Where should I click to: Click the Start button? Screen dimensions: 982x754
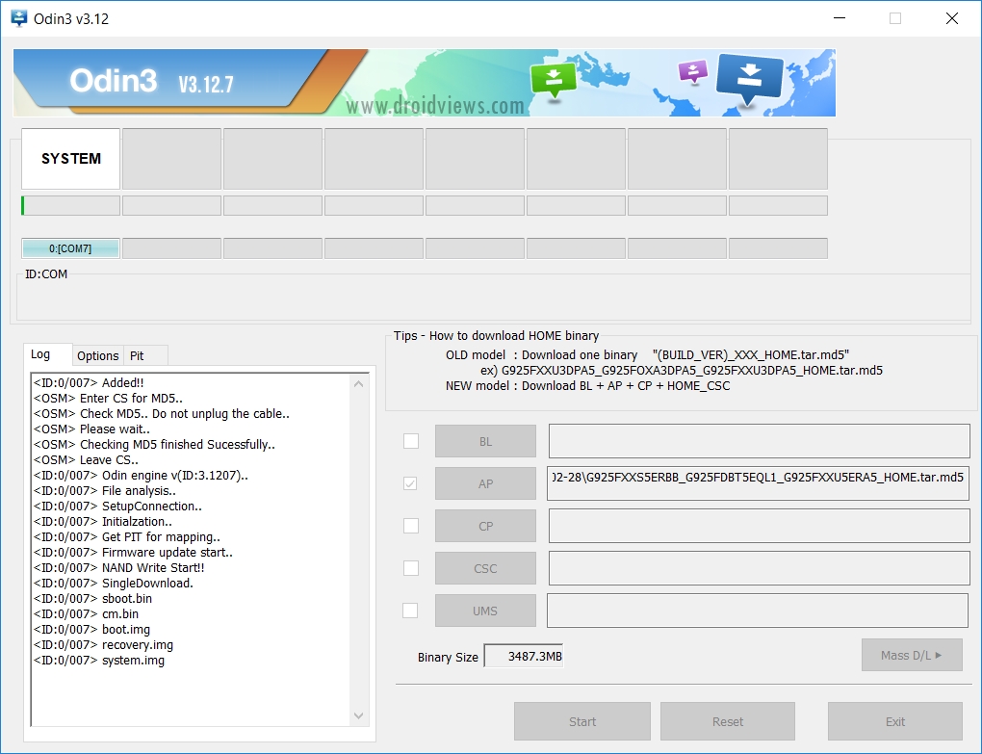[582, 721]
